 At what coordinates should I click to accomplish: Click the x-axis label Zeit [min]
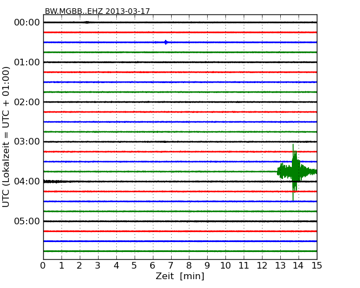pos(180,276)
